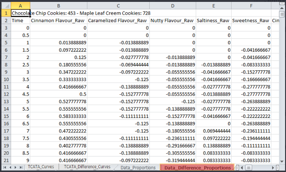Click cell with value -0.194444444
The height and width of the screenshot is (172, 286).
(x=251, y=139)
